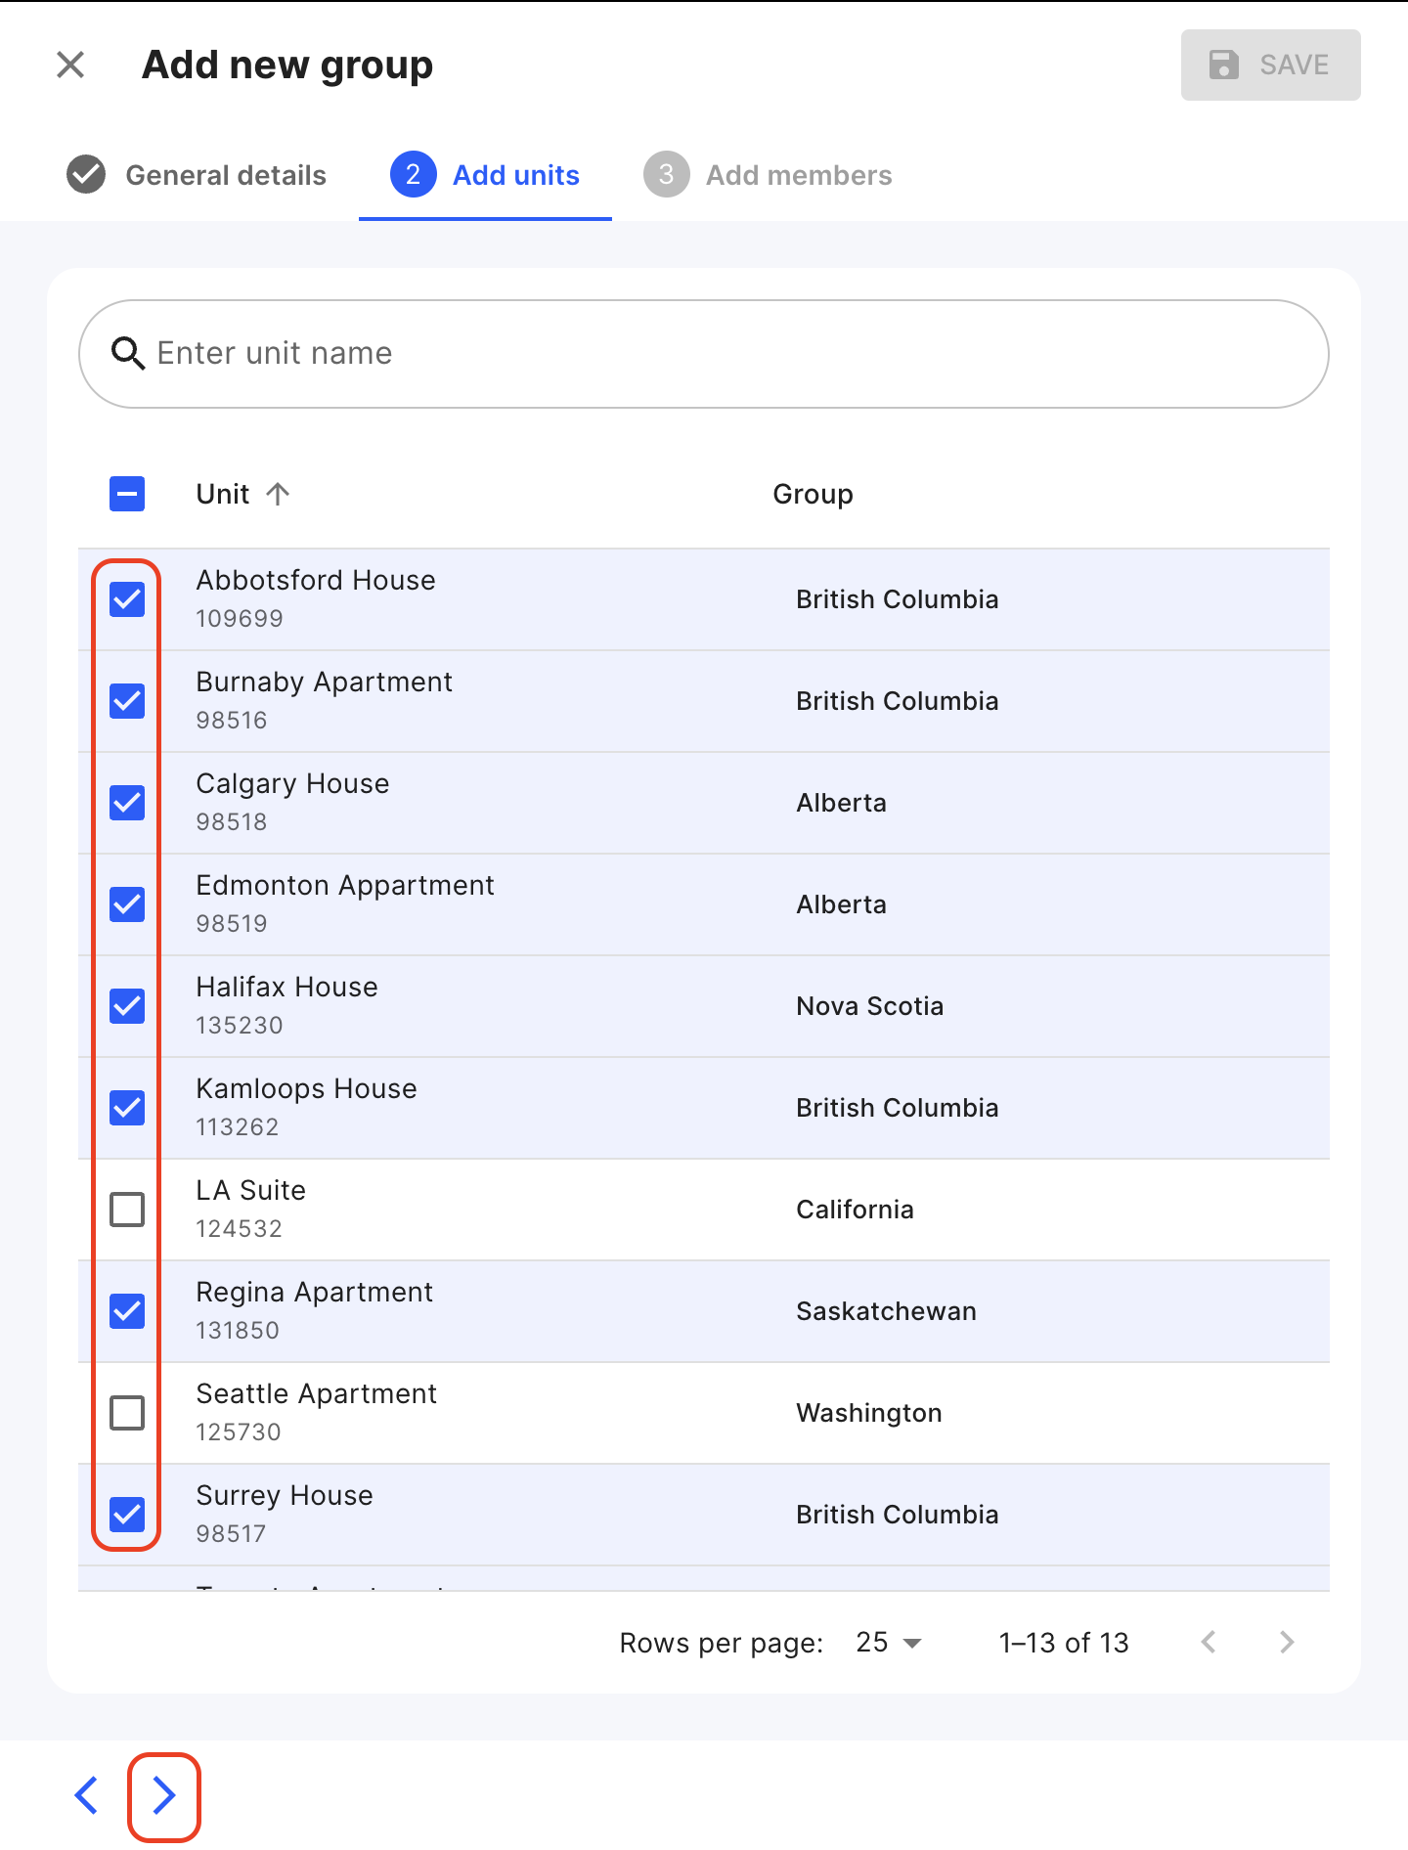Viewport: 1408px width, 1850px height.
Task: Click the Unit sort arrow icon
Action: (x=278, y=494)
